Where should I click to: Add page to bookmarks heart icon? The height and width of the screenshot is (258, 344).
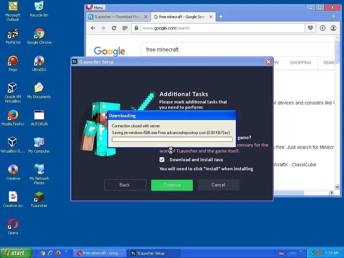click(310, 28)
